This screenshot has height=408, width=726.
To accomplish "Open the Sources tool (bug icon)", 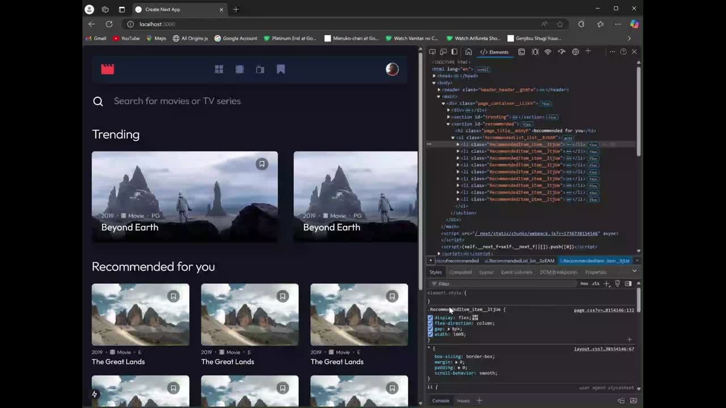I will [x=535, y=52].
